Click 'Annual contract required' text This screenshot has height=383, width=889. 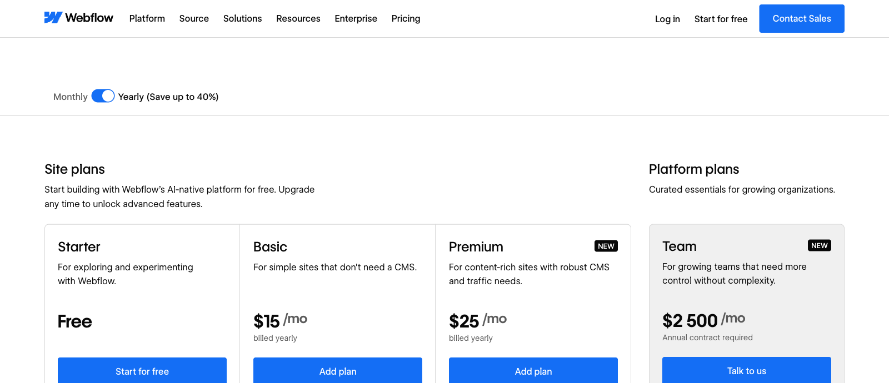(707, 337)
